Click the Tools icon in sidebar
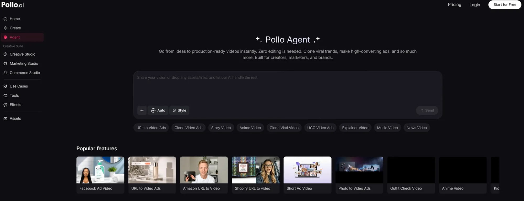The height and width of the screenshot is (201, 524). (x=5, y=96)
